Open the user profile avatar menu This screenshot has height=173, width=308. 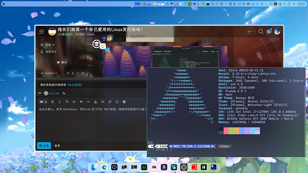[277, 32]
